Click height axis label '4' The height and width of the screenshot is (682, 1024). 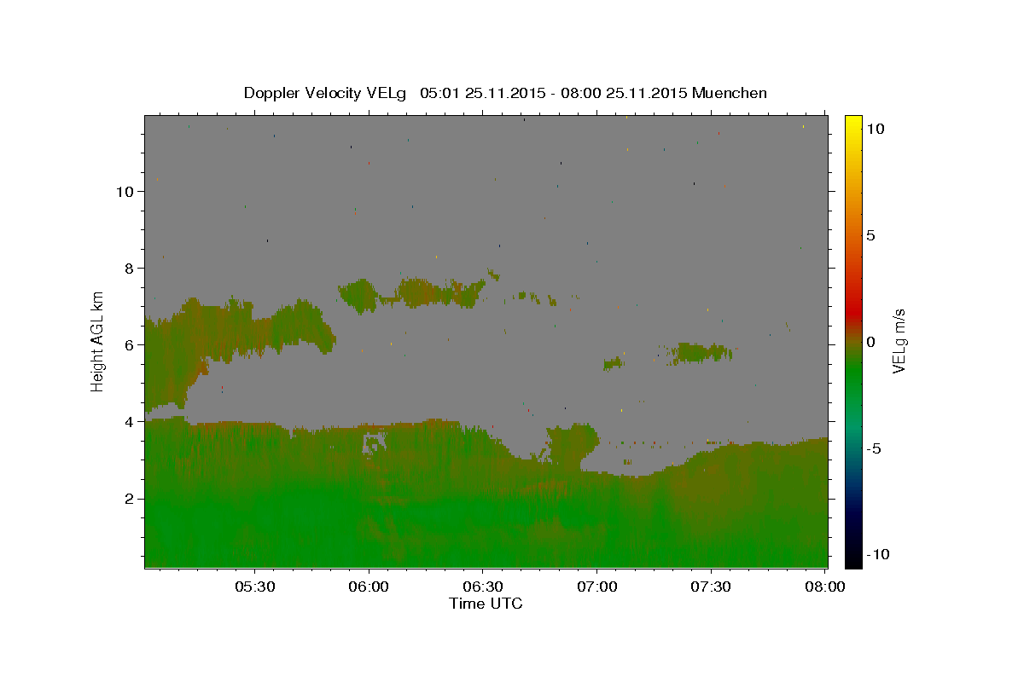pos(130,421)
